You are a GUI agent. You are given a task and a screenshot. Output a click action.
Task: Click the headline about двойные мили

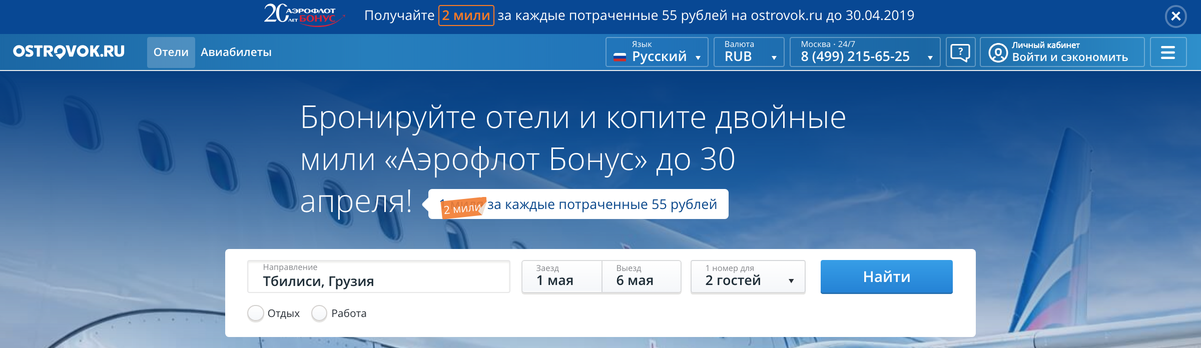[x=573, y=159]
